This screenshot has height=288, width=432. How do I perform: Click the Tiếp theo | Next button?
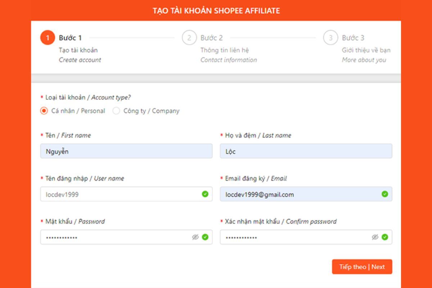[x=362, y=267]
